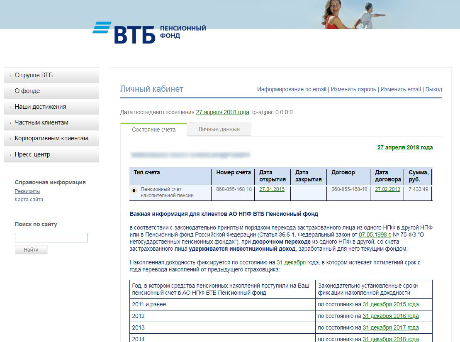
Task: Click the «Изменить email» link
Action: [400, 89]
